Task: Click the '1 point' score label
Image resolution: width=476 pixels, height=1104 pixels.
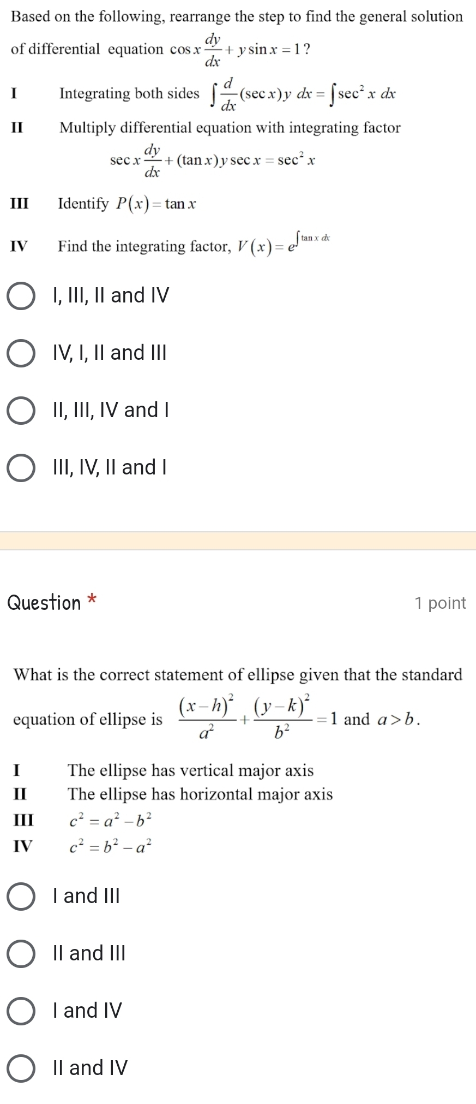Action: [440, 603]
